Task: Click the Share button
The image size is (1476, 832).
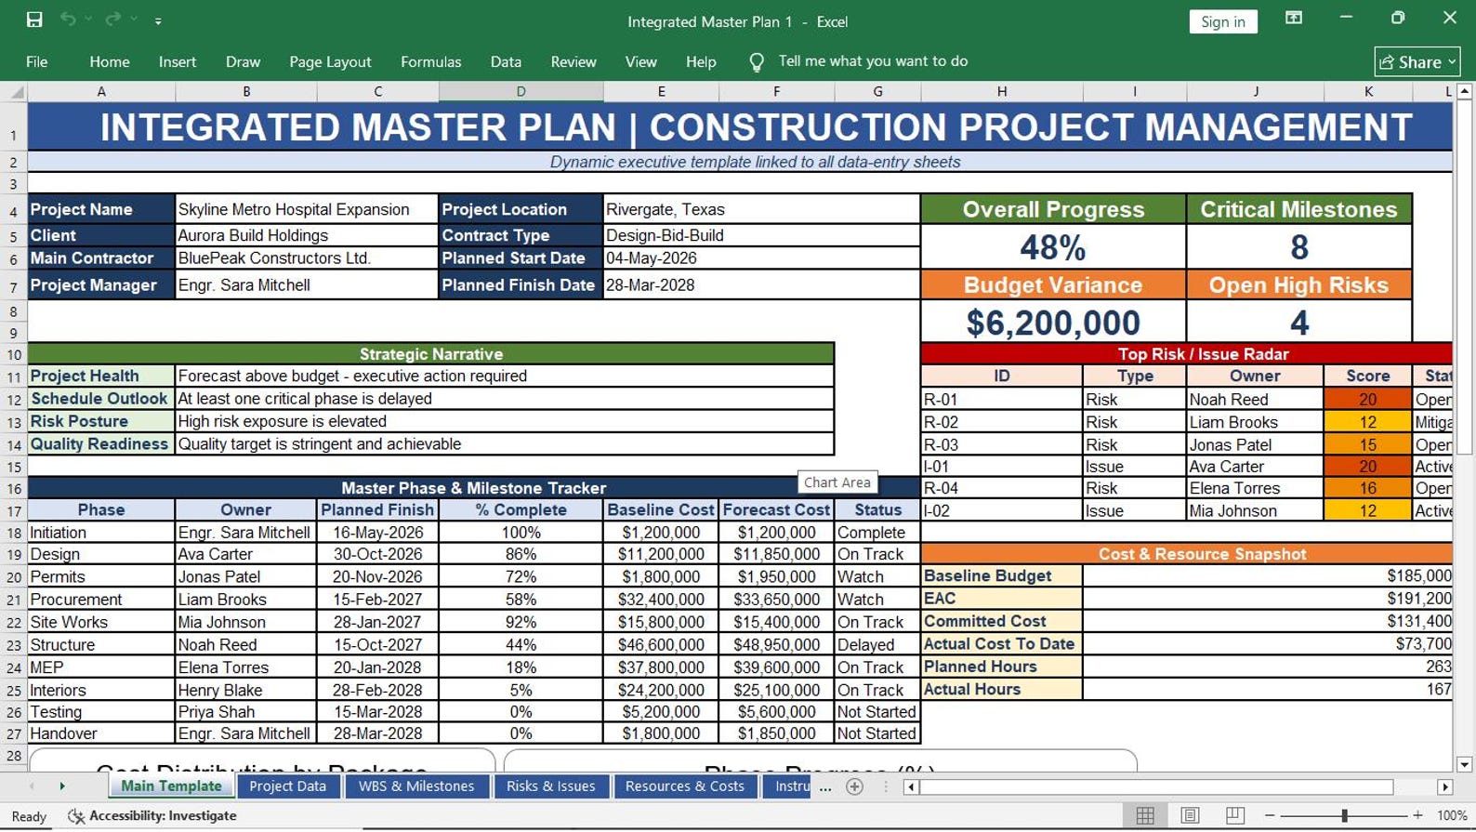Action: point(1417,62)
